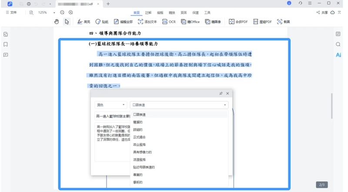This screenshot has height=192, width=348.
Task: Open the 文件 file menu
Action: pos(11,13)
